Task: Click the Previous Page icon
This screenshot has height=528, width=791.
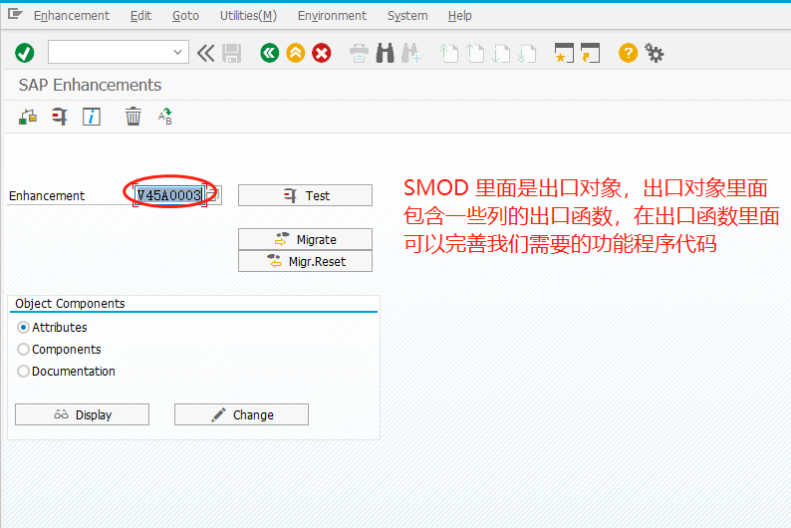Action: coord(475,53)
